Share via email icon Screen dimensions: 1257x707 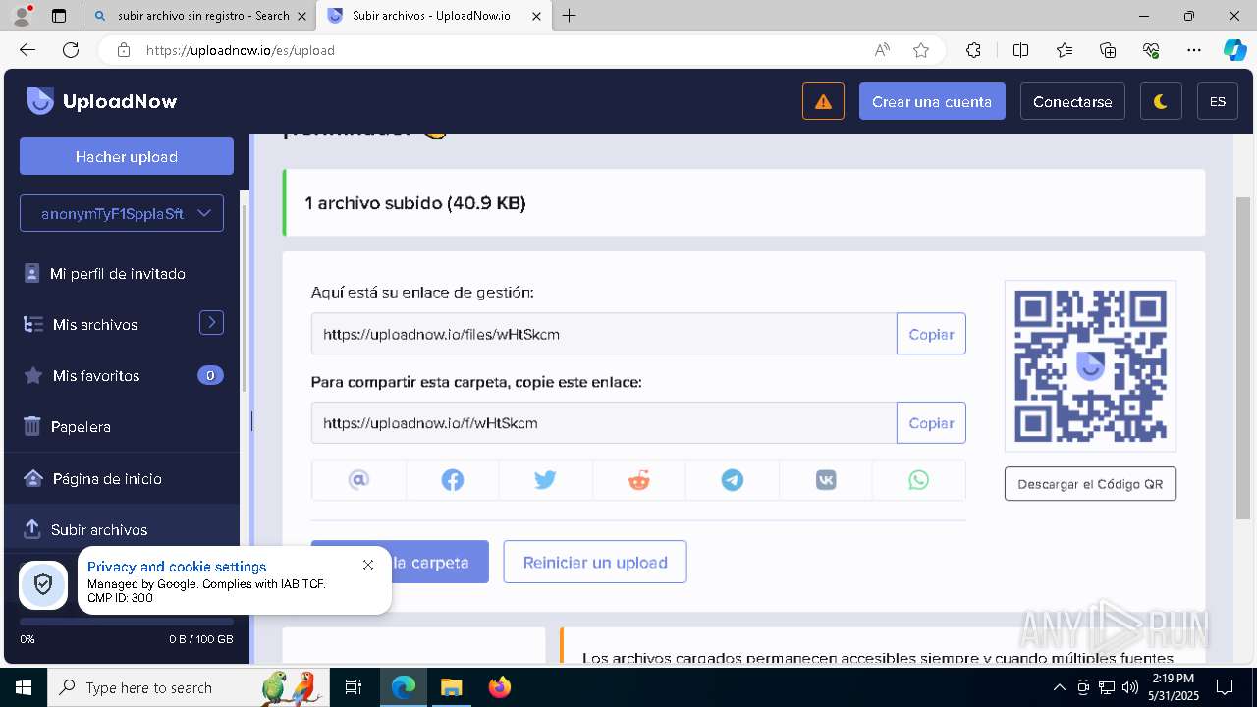click(358, 480)
